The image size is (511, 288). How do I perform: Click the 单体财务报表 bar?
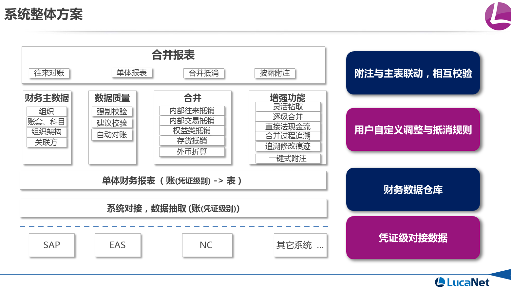pos(173,180)
